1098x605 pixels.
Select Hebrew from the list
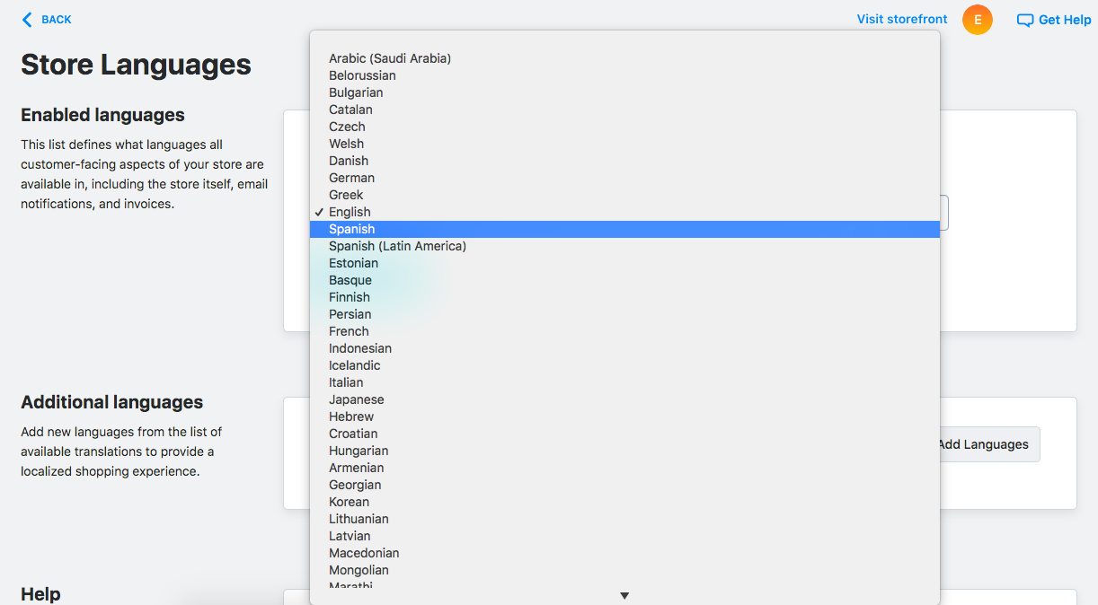350,416
